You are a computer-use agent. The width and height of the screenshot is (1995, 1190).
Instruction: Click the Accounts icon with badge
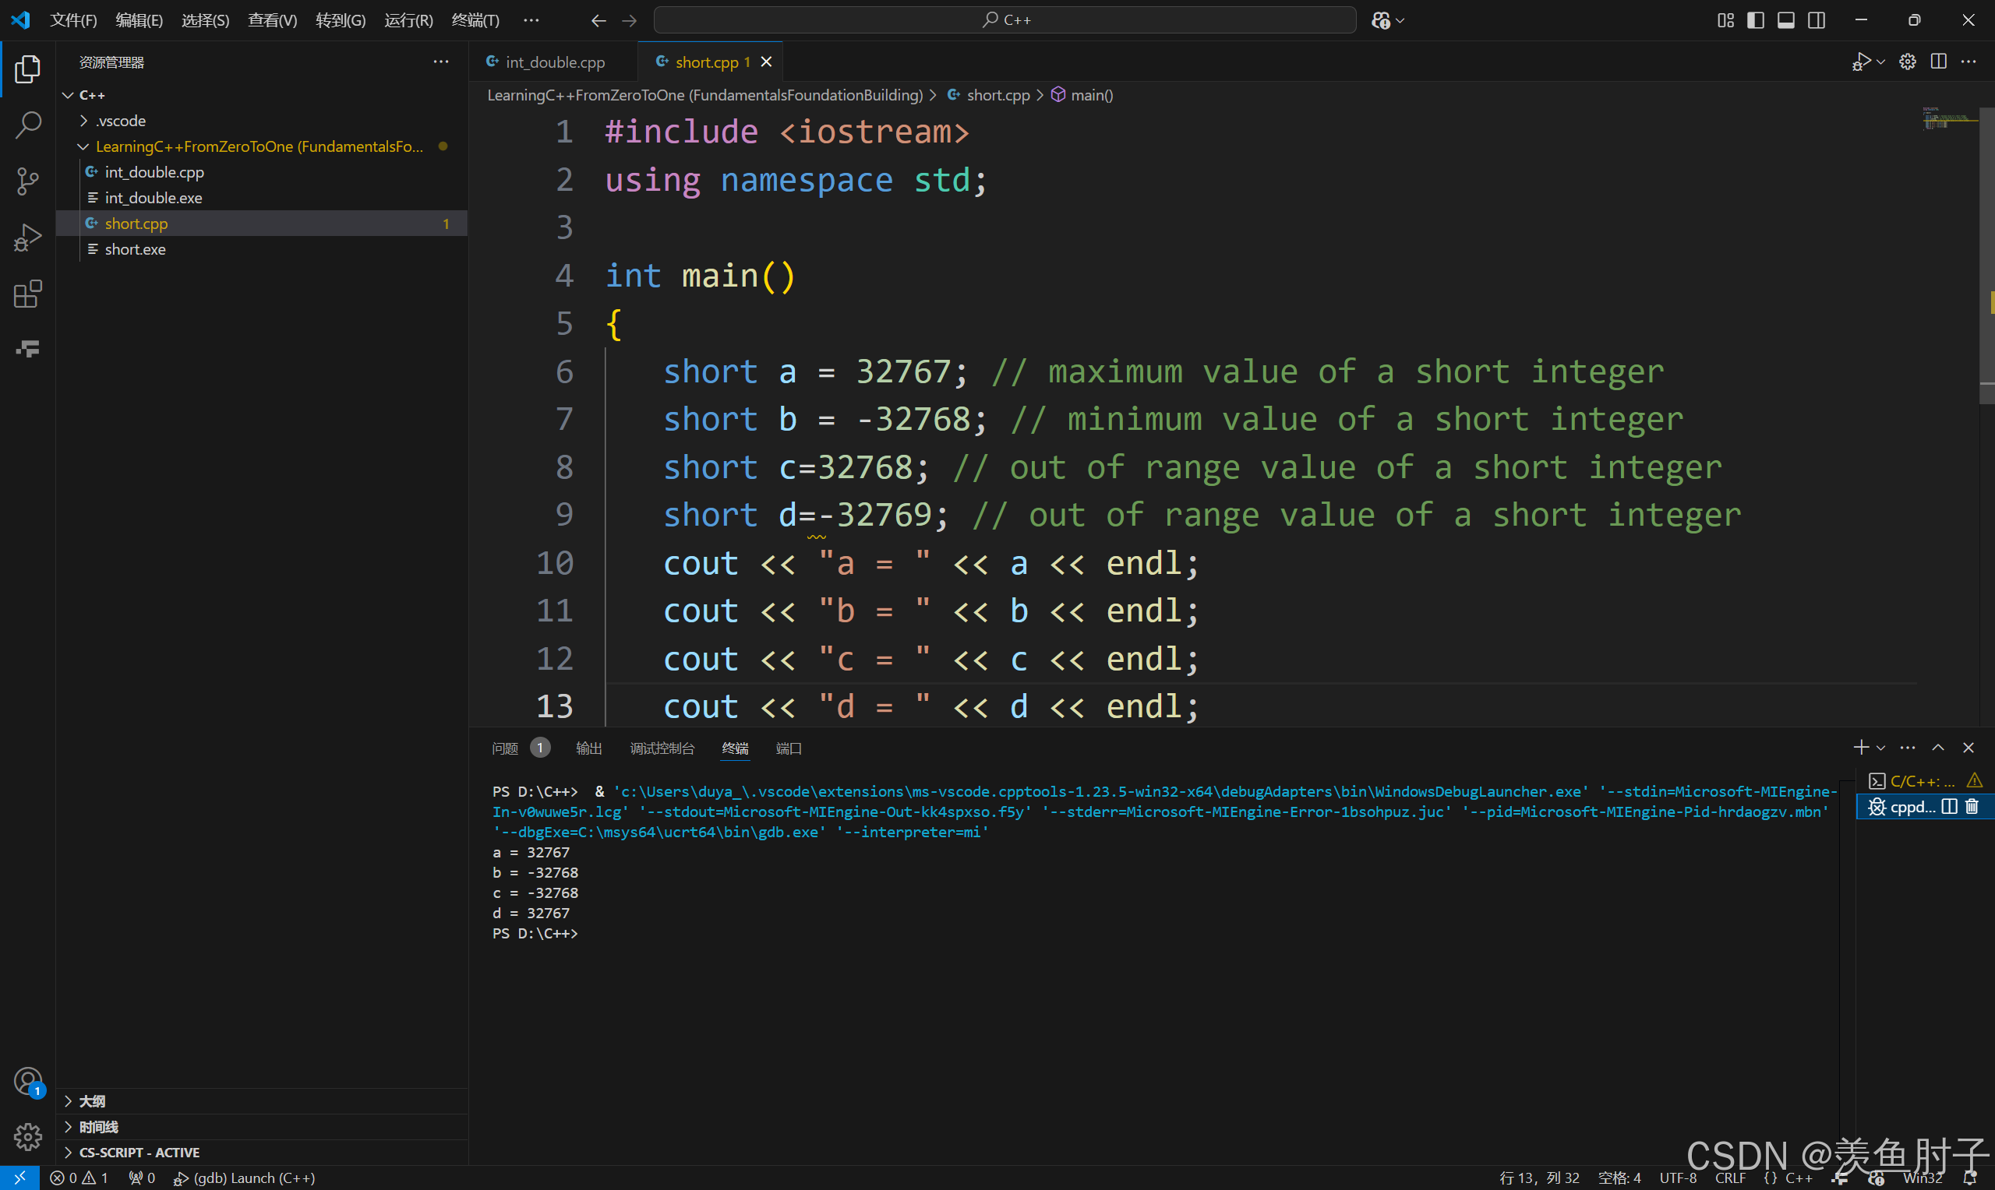pyautogui.click(x=28, y=1081)
